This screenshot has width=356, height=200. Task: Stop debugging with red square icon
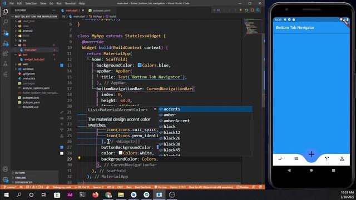coord(252,10)
